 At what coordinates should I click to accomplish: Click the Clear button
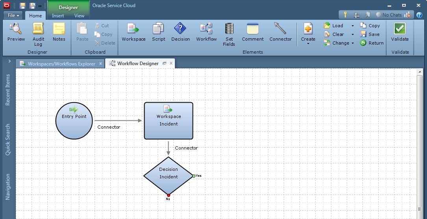[334, 34]
